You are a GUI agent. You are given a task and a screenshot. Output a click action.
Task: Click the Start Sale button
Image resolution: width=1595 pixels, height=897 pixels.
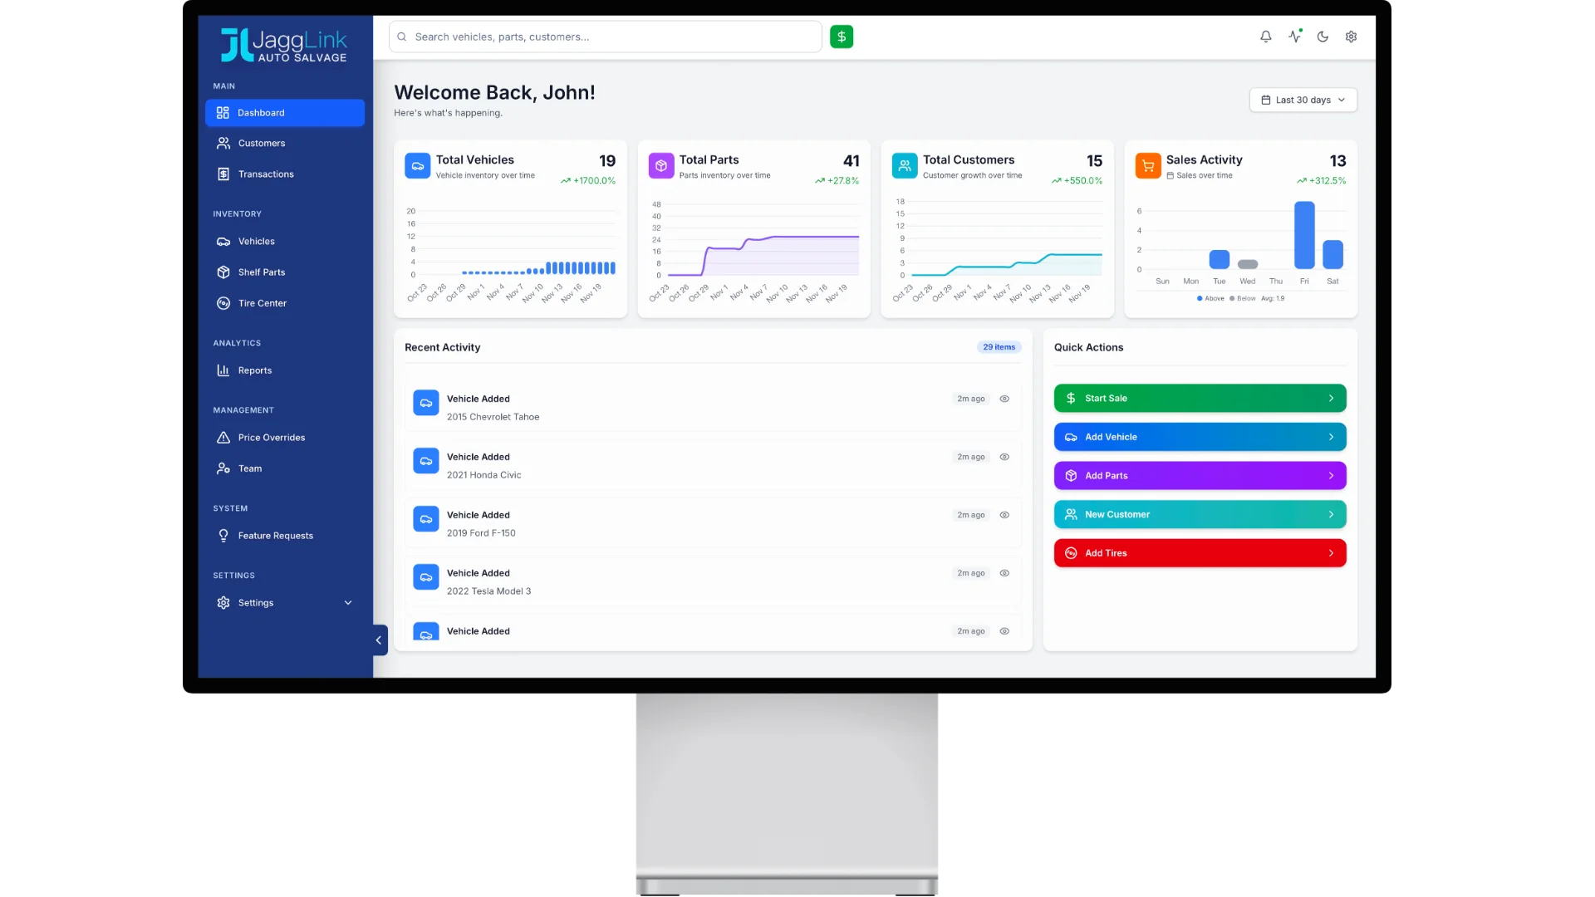tap(1199, 399)
